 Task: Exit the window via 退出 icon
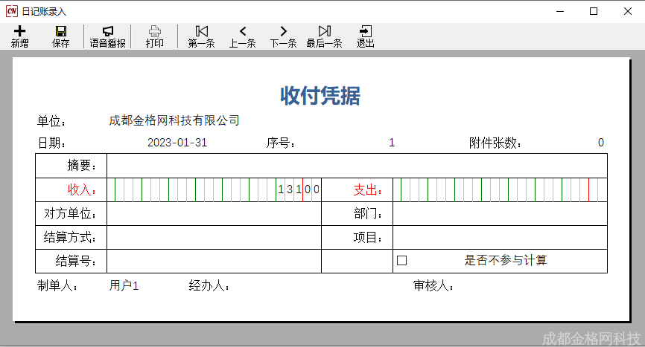(x=366, y=31)
